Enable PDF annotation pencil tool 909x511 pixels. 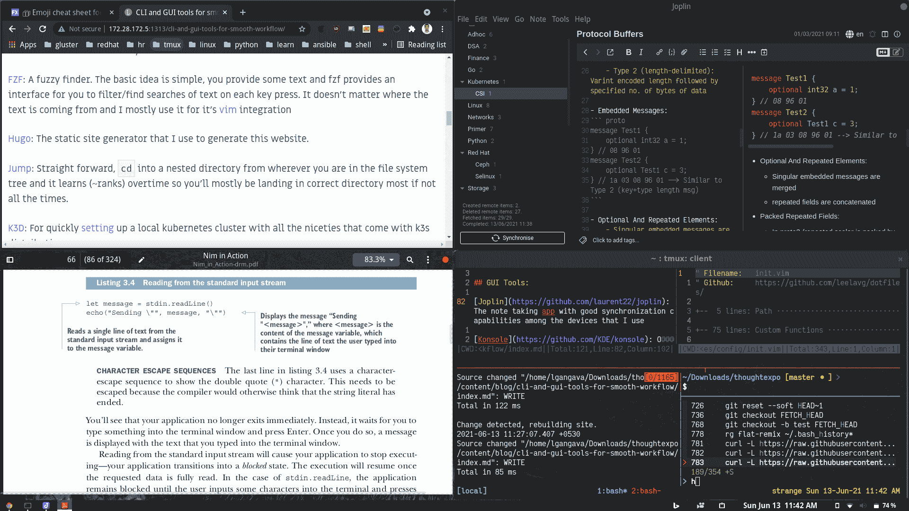[x=141, y=260]
